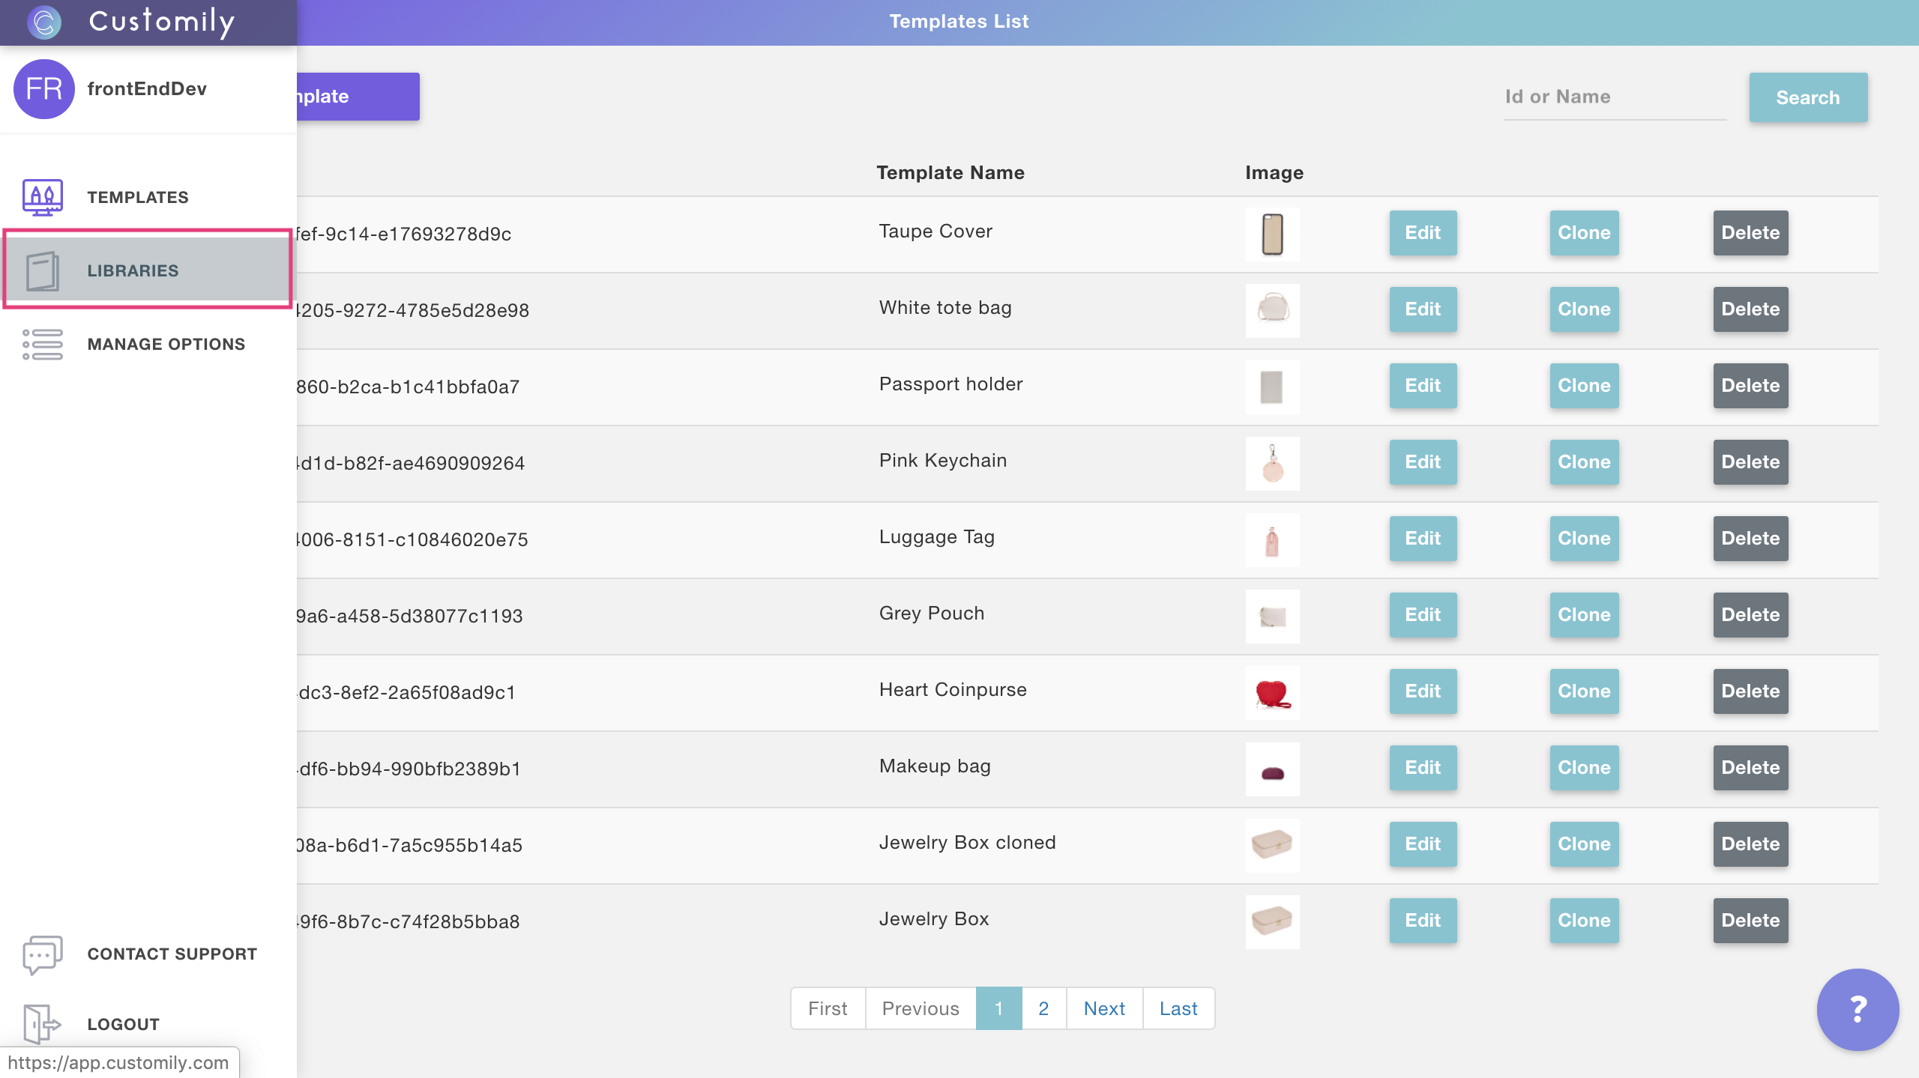Click the Next pagination link
This screenshot has height=1078, width=1919.
pyautogui.click(x=1103, y=1008)
